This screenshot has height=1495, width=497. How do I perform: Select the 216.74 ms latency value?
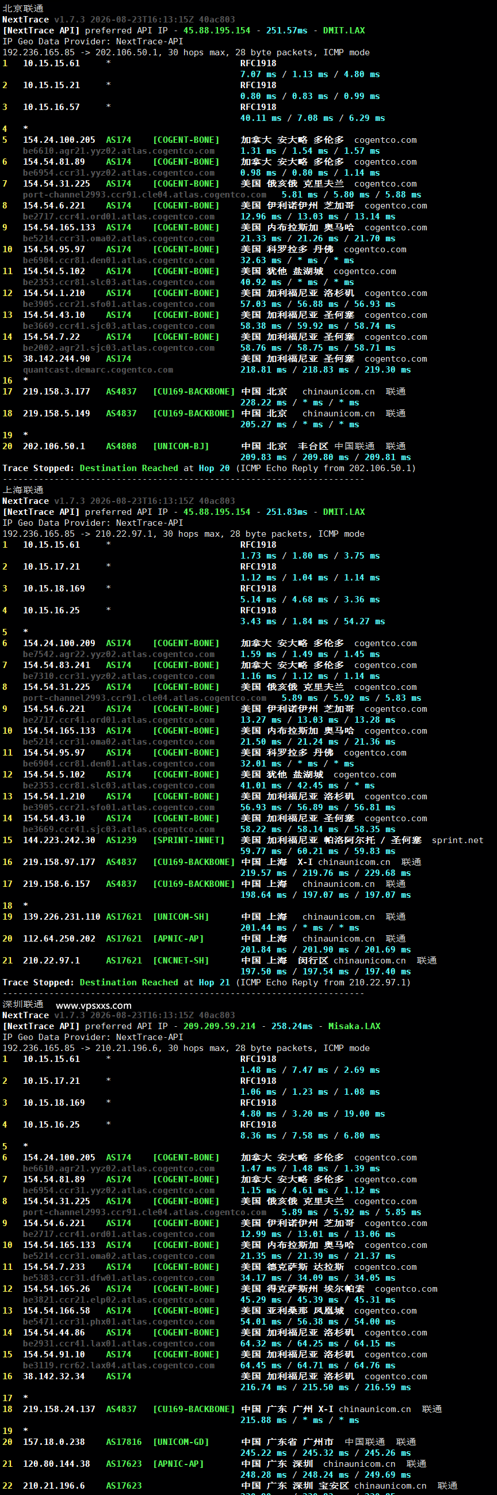pos(263,1388)
